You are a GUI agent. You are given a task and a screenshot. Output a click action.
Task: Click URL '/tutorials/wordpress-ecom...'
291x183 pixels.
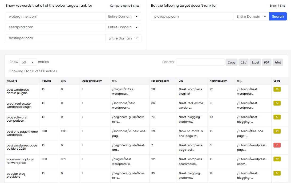252,161
